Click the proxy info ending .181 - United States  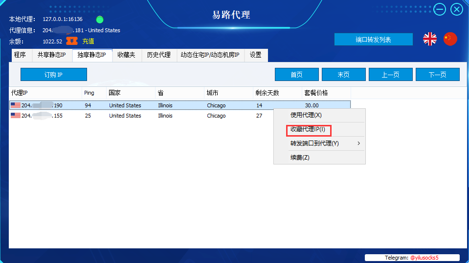coord(81,30)
